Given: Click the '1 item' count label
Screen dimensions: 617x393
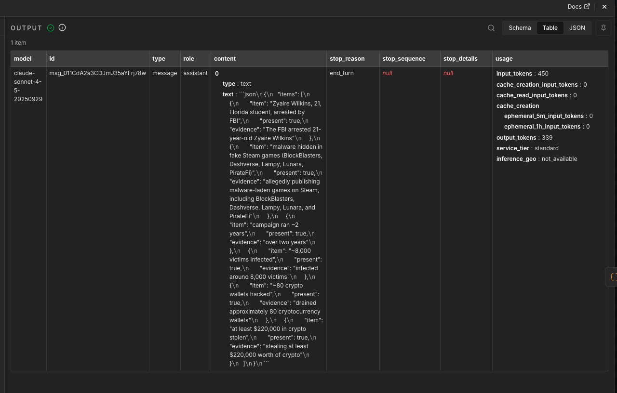Looking at the screenshot, I should point(18,43).
